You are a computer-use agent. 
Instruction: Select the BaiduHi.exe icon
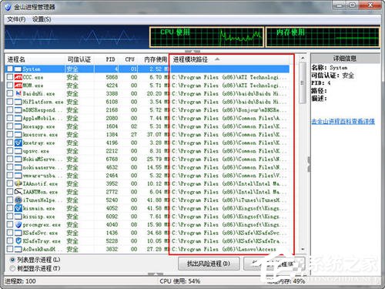pos(18,93)
